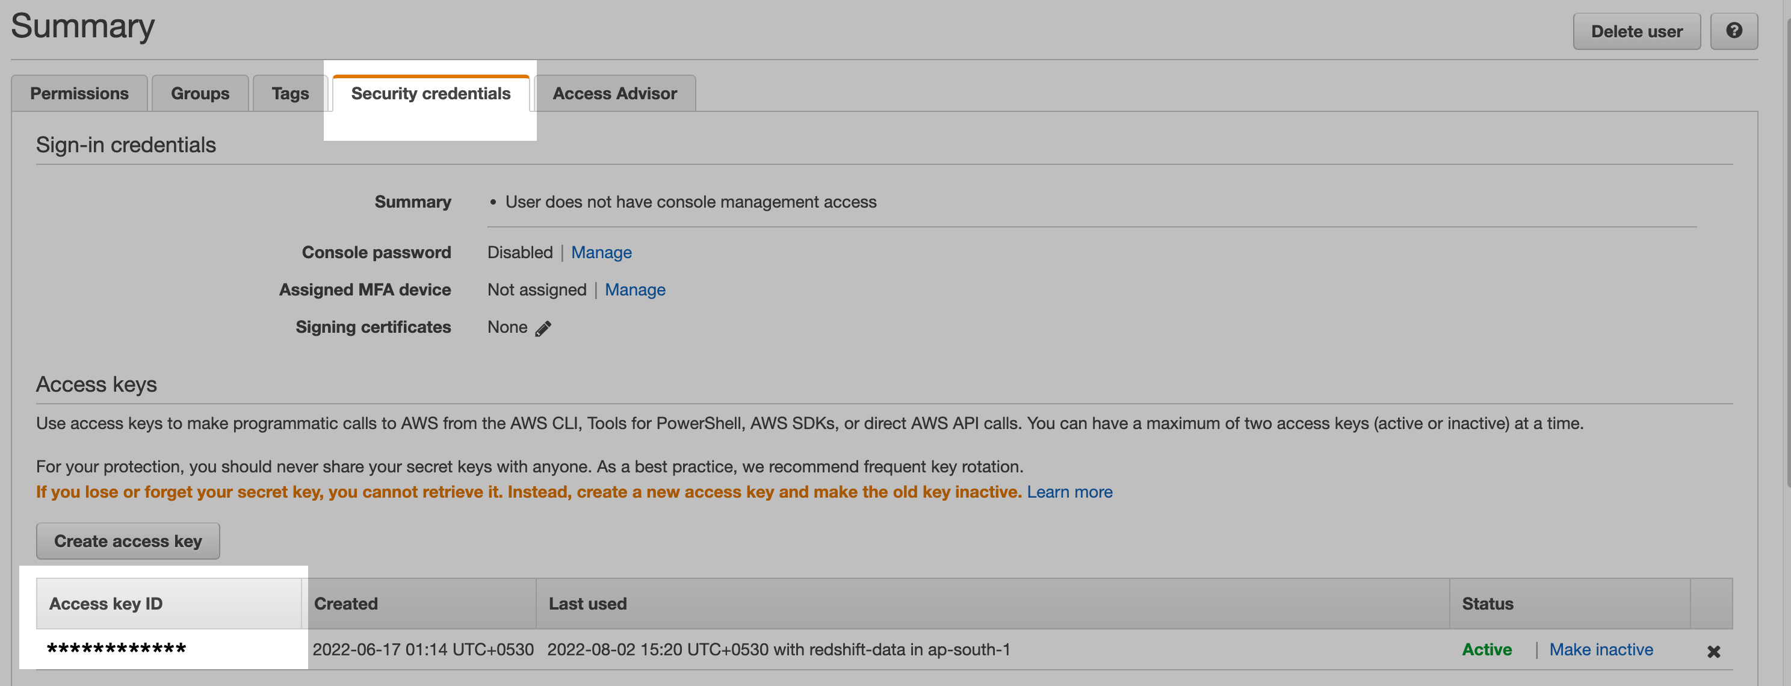Delete access key with X icon
The height and width of the screenshot is (686, 1791).
coord(1713,651)
